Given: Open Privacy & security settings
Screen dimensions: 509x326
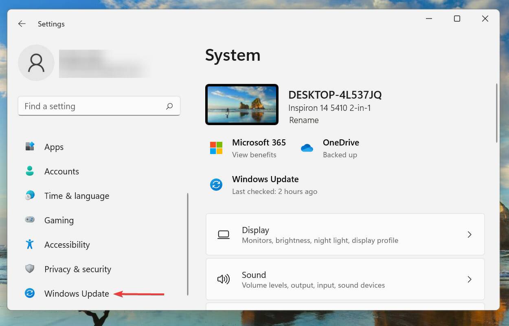Looking at the screenshot, I should (77, 269).
